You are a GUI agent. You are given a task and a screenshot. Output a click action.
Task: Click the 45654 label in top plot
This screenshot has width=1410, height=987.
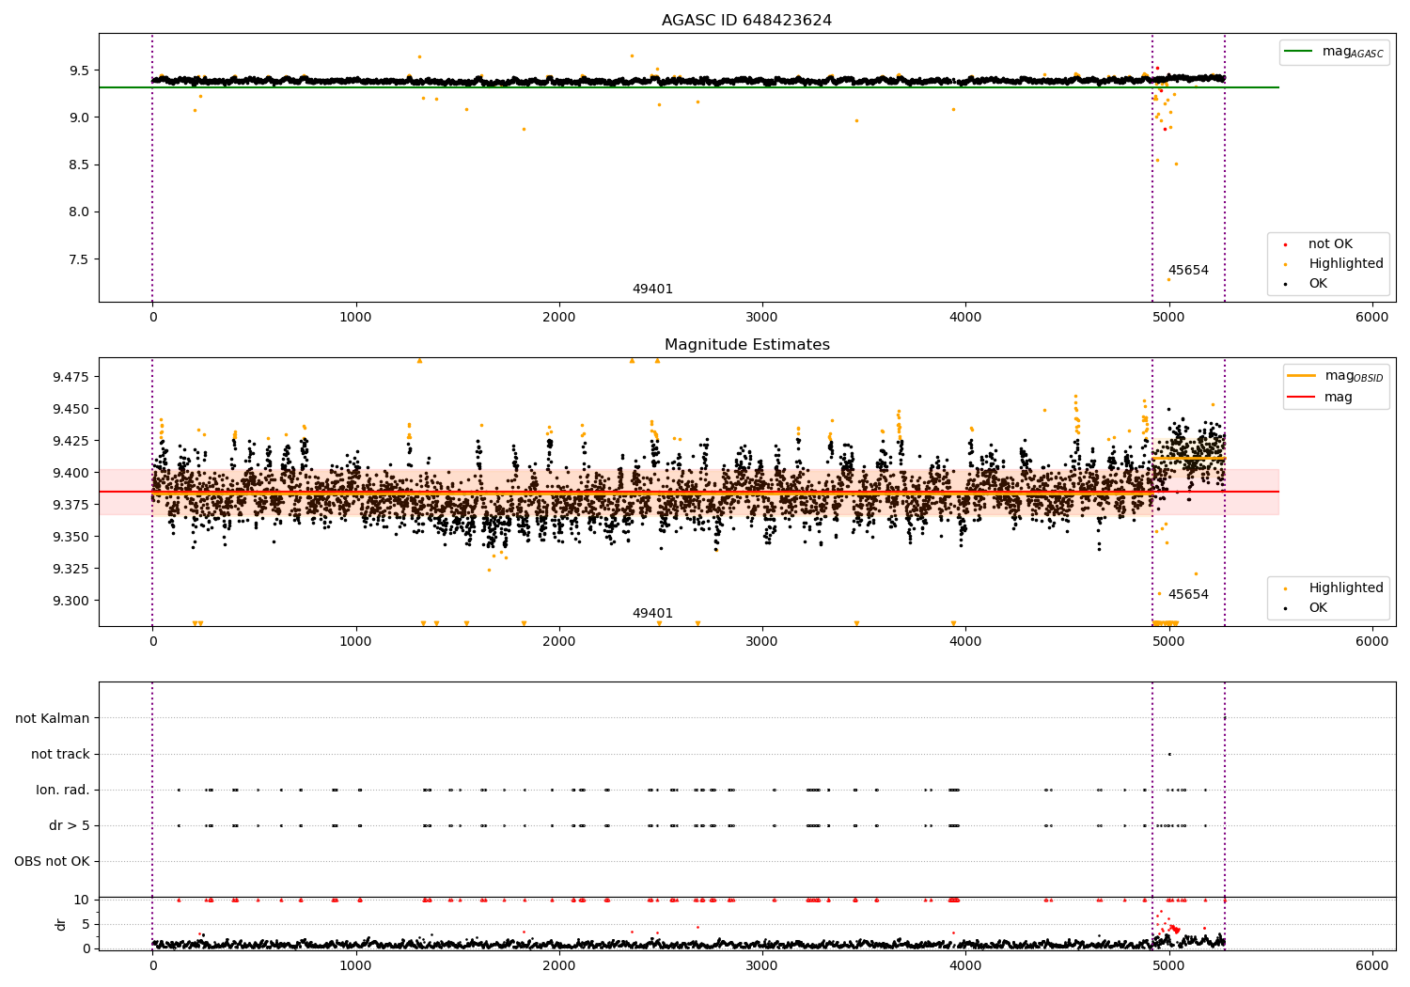[1188, 271]
